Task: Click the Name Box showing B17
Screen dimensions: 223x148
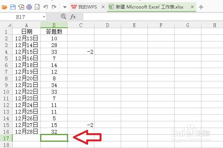Action: pos(20,17)
